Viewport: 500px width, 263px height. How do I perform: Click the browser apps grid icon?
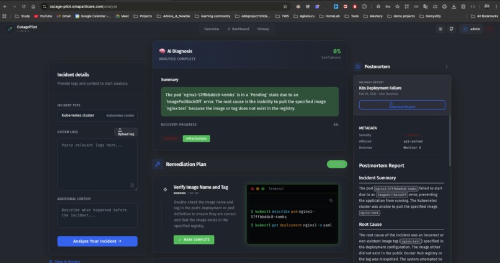[4, 16]
